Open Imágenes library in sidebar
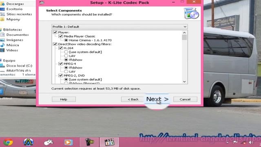 [x=15, y=40]
